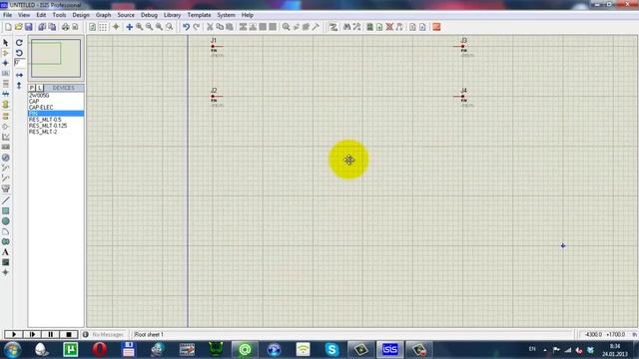The width and height of the screenshot is (639, 359).
Task: Select Graph mode
Action: click(x=6, y=138)
